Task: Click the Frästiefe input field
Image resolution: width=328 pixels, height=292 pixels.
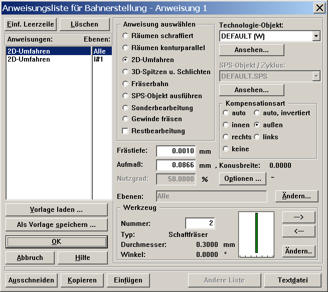Action: (179, 151)
